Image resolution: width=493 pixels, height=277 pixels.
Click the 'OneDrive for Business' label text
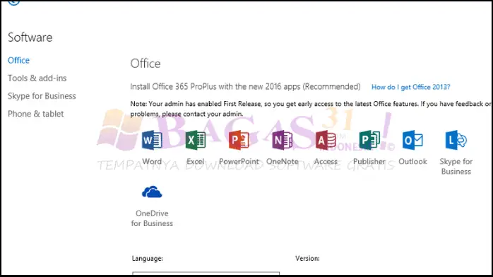pos(152,218)
